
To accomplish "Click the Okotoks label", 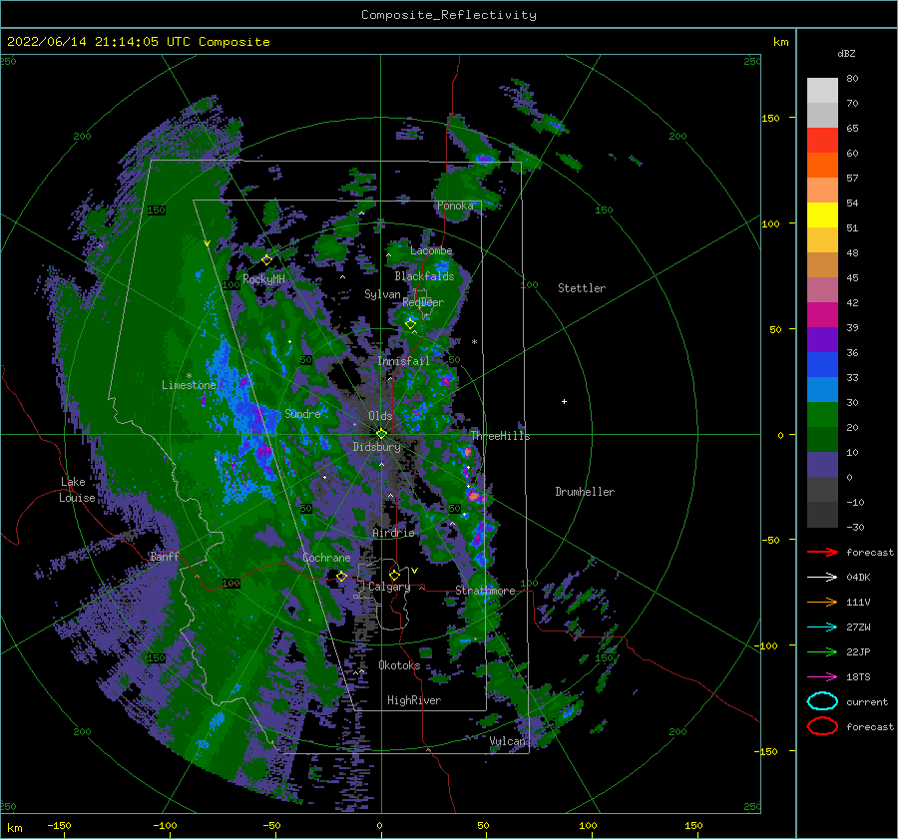I will 399,665.
